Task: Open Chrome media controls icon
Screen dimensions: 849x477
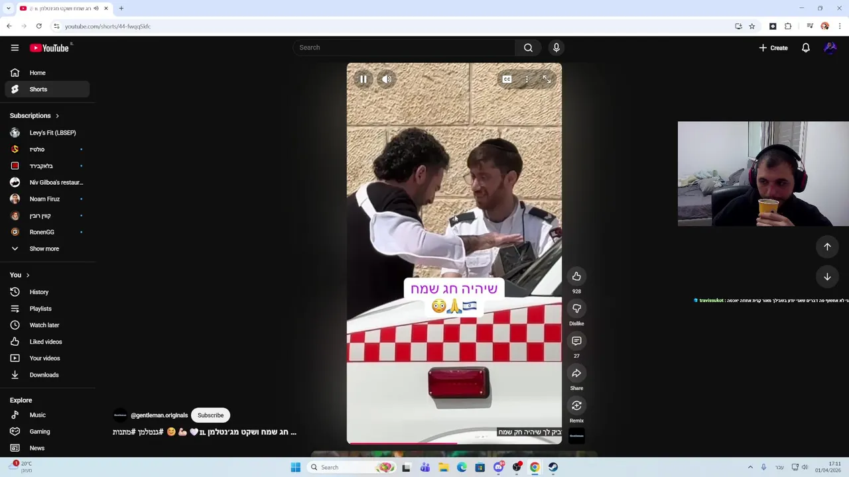Action: tap(810, 26)
